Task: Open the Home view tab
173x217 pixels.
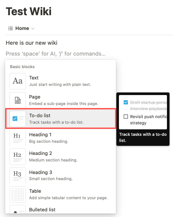Action: point(21,28)
